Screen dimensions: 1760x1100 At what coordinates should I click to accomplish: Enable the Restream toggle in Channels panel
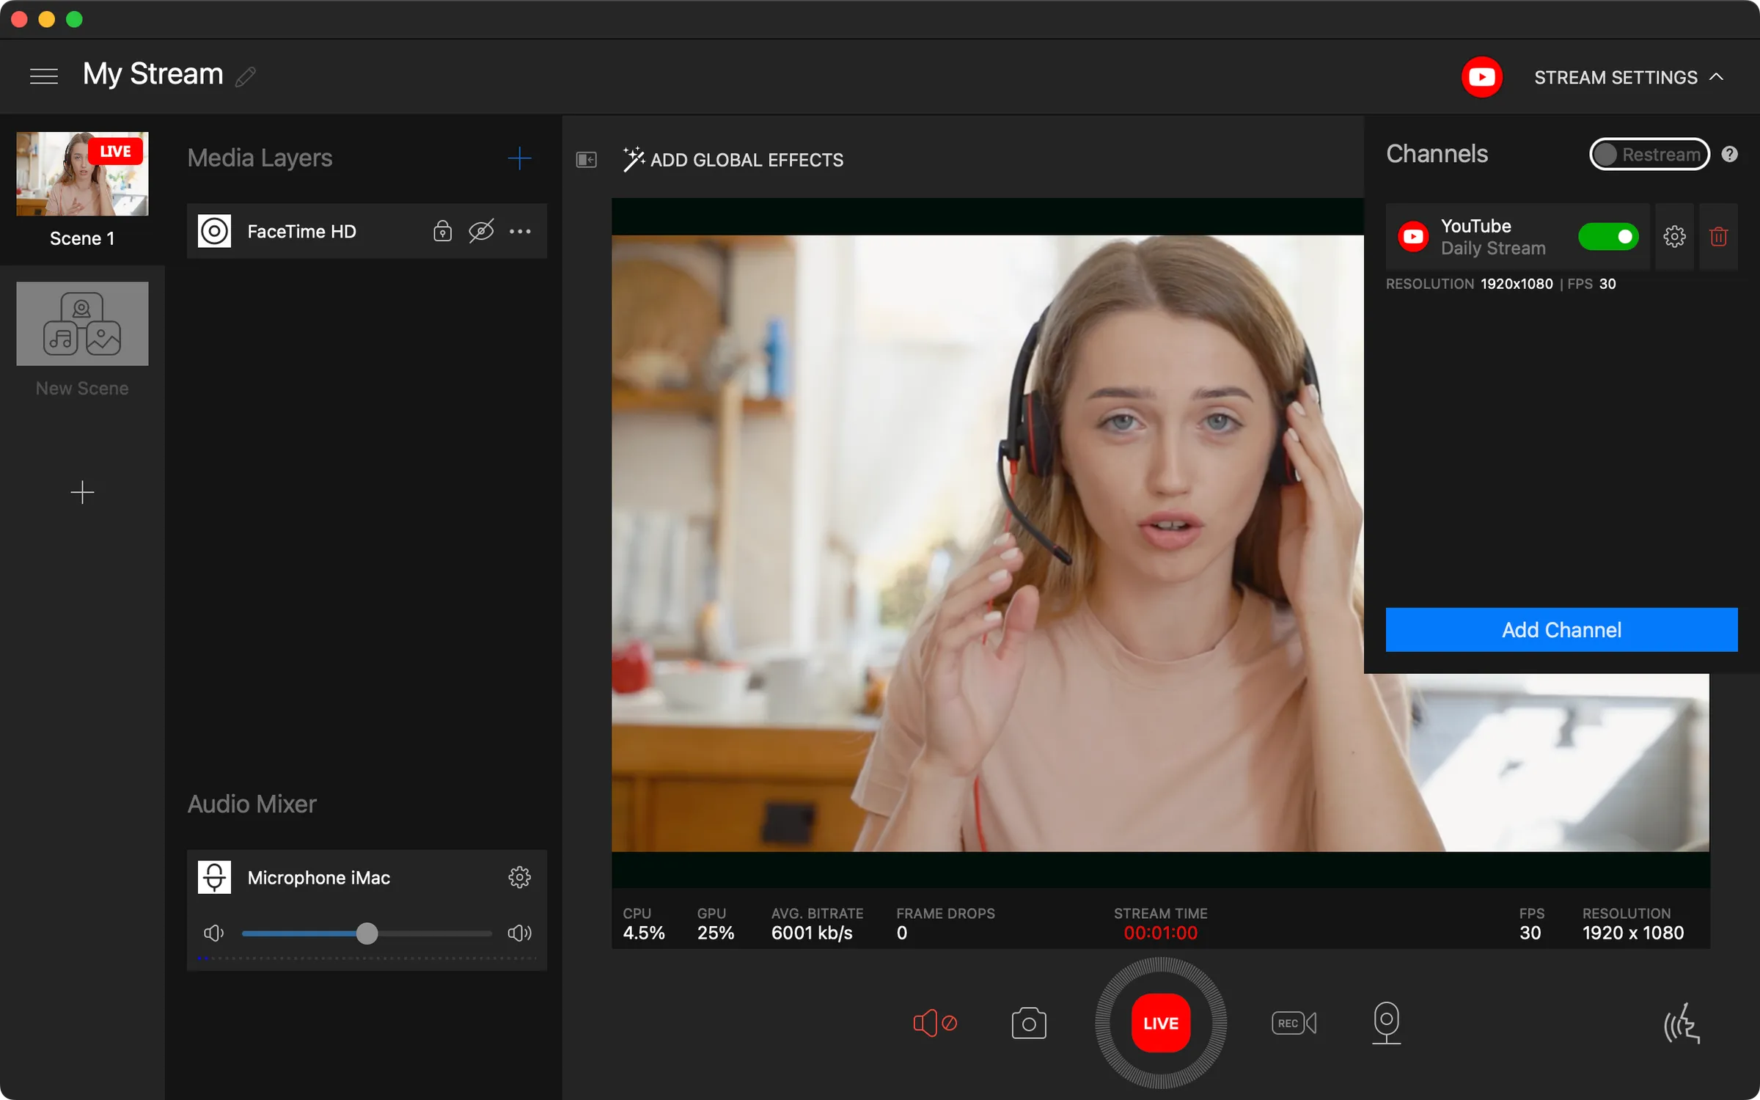point(1649,154)
